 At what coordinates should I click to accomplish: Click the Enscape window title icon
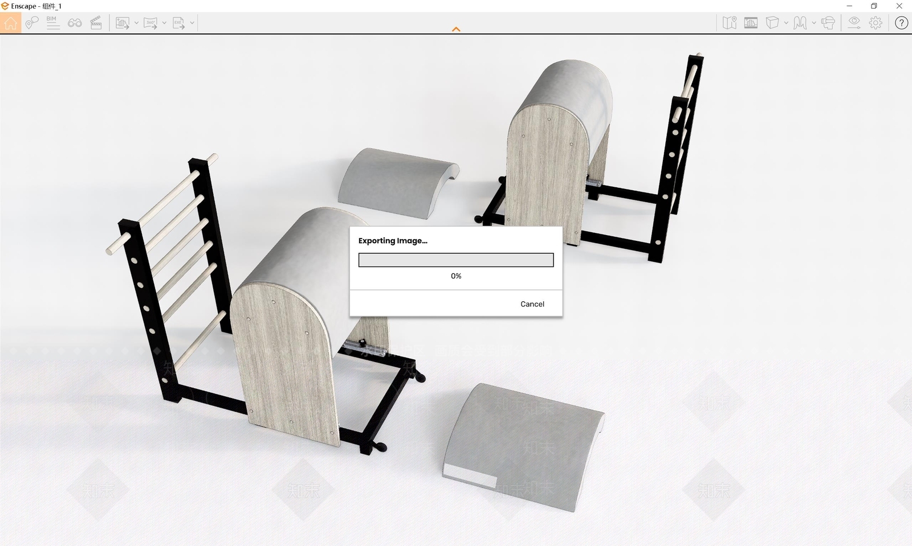click(5, 6)
